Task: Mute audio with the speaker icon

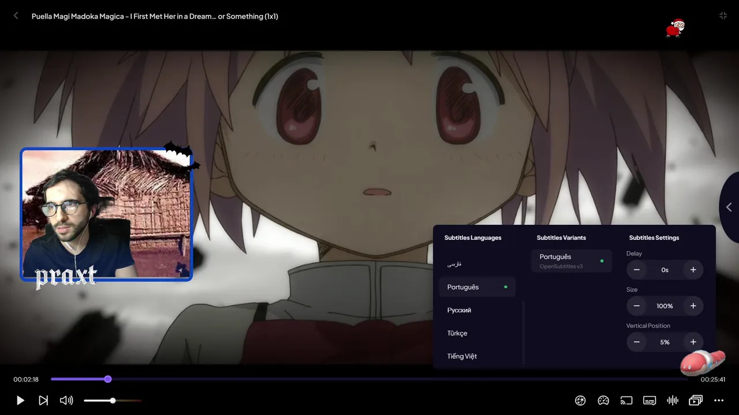Action: (66, 400)
